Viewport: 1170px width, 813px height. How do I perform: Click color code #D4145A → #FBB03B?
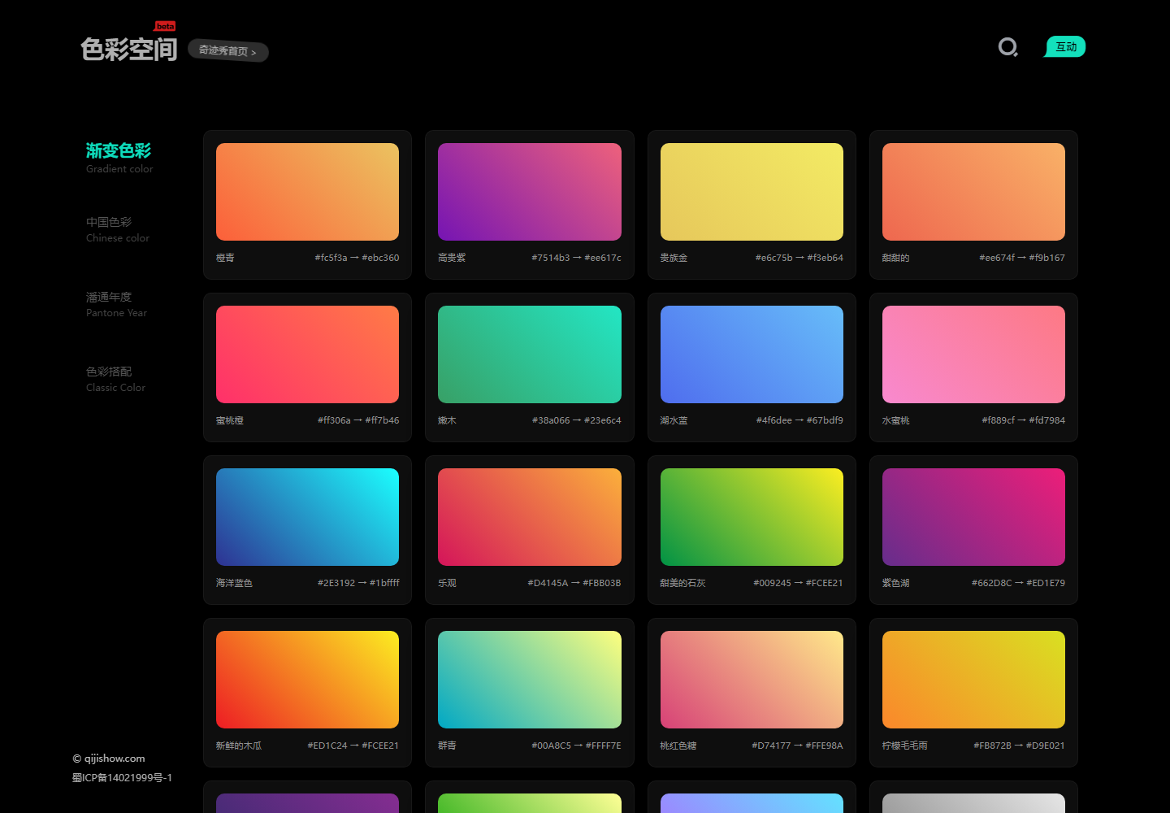point(574,583)
